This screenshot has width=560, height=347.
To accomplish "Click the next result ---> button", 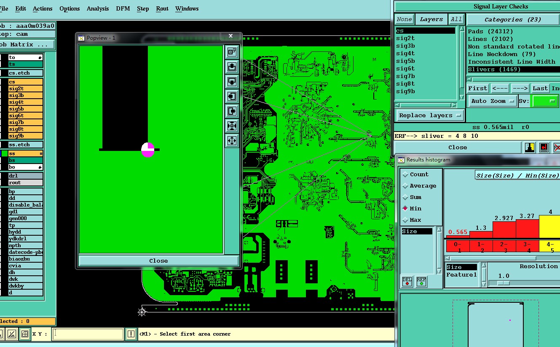I will pyautogui.click(x=520, y=89).
